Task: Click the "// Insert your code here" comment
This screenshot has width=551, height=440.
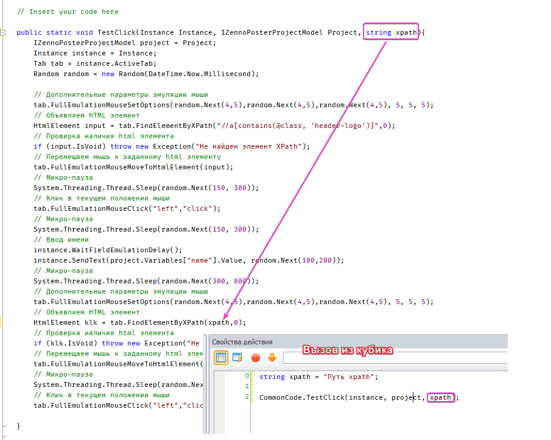Action: [x=68, y=12]
